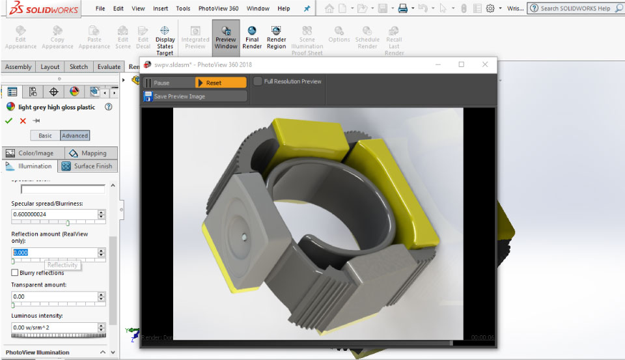Switch to Basic appearance mode
625x360 pixels.
[45, 135]
